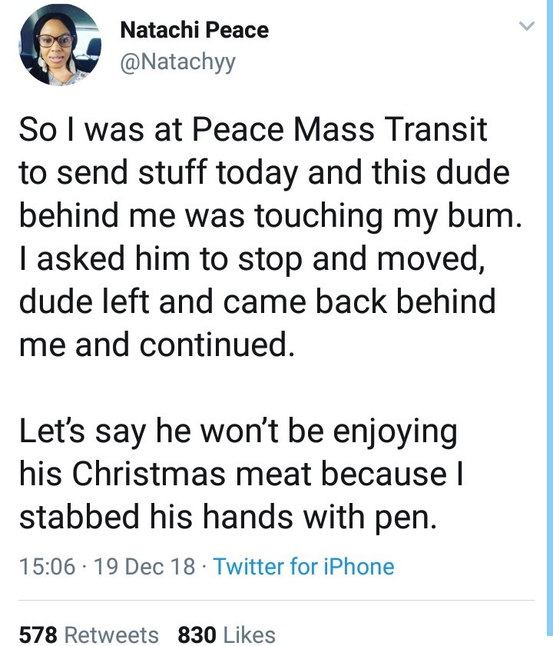
Task: Click the display name Natachi Peace
Action: [194, 31]
